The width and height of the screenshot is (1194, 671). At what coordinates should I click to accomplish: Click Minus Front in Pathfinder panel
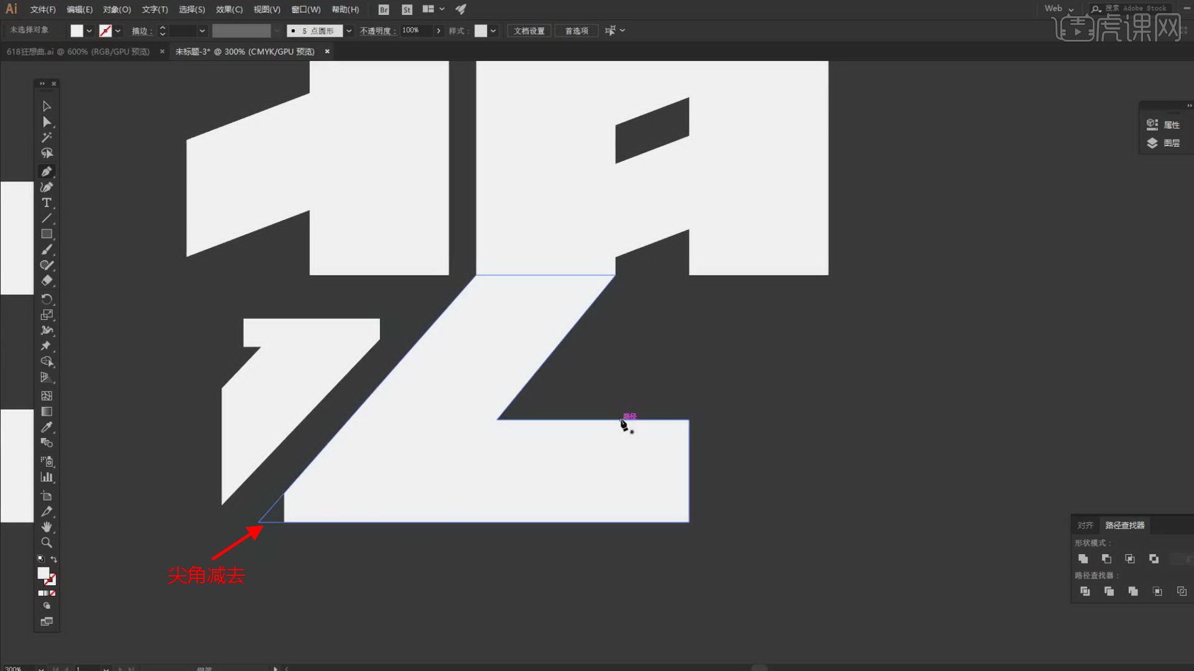point(1106,559)
